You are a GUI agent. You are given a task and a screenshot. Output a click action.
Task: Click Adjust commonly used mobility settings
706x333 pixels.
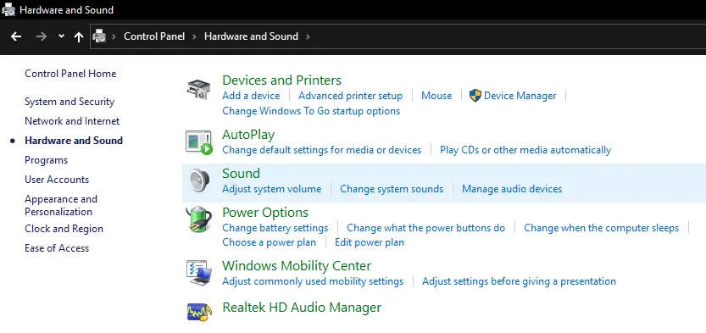pos(313,281)
